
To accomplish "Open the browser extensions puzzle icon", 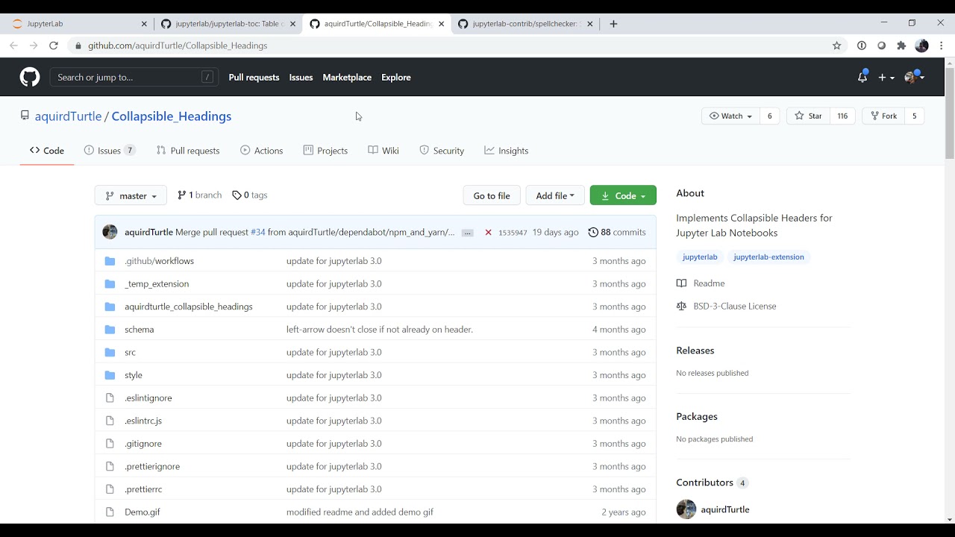I will (901, 45).
